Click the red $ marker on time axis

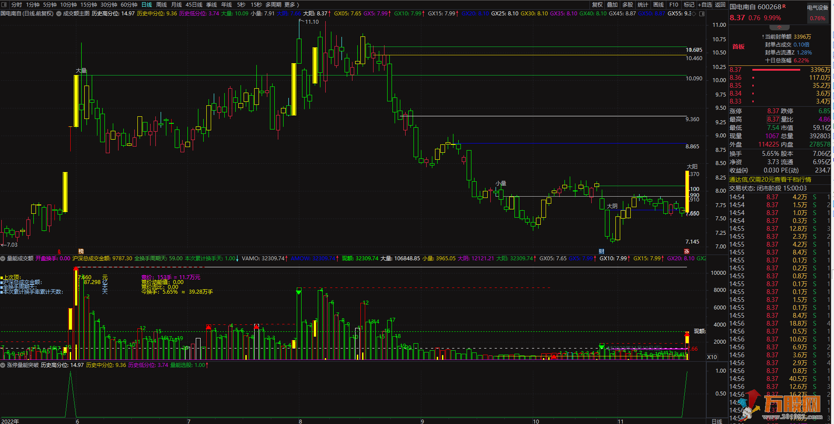point(59,252)
